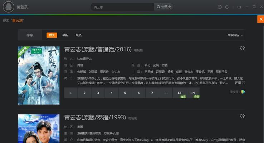
Task: Play member-only episode 14
Action: click(x=193, y=93)
